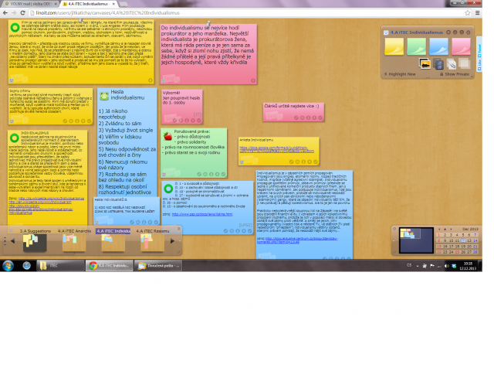Click the pink note about prokurátor
Viewport: 494px width, 371px height.
coord(208,53)
